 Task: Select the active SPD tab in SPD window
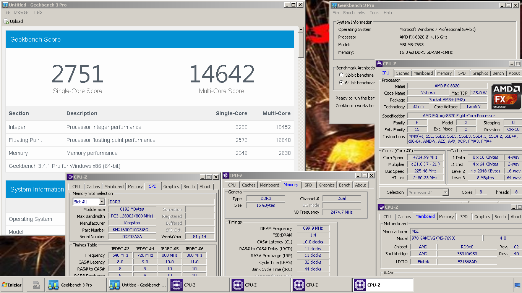click(152, 186)
